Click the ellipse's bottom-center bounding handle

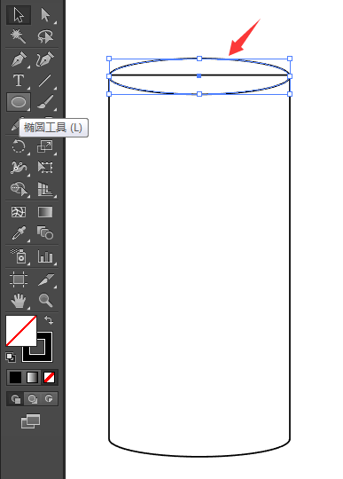point(199,94)
